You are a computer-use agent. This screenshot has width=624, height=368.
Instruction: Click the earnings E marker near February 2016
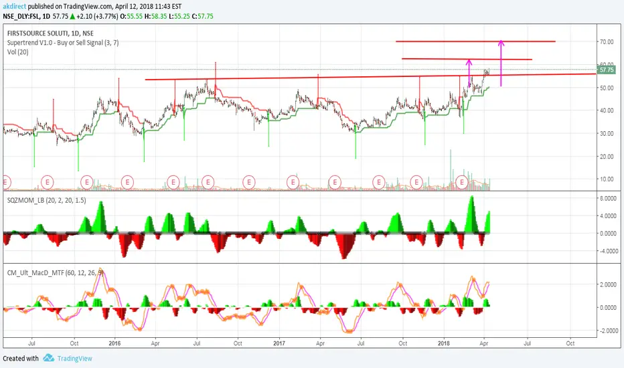coord(127,182)
